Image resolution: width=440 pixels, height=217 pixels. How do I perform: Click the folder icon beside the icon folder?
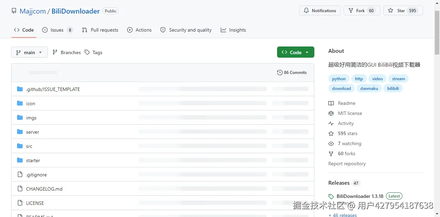[x=20, y=103]
